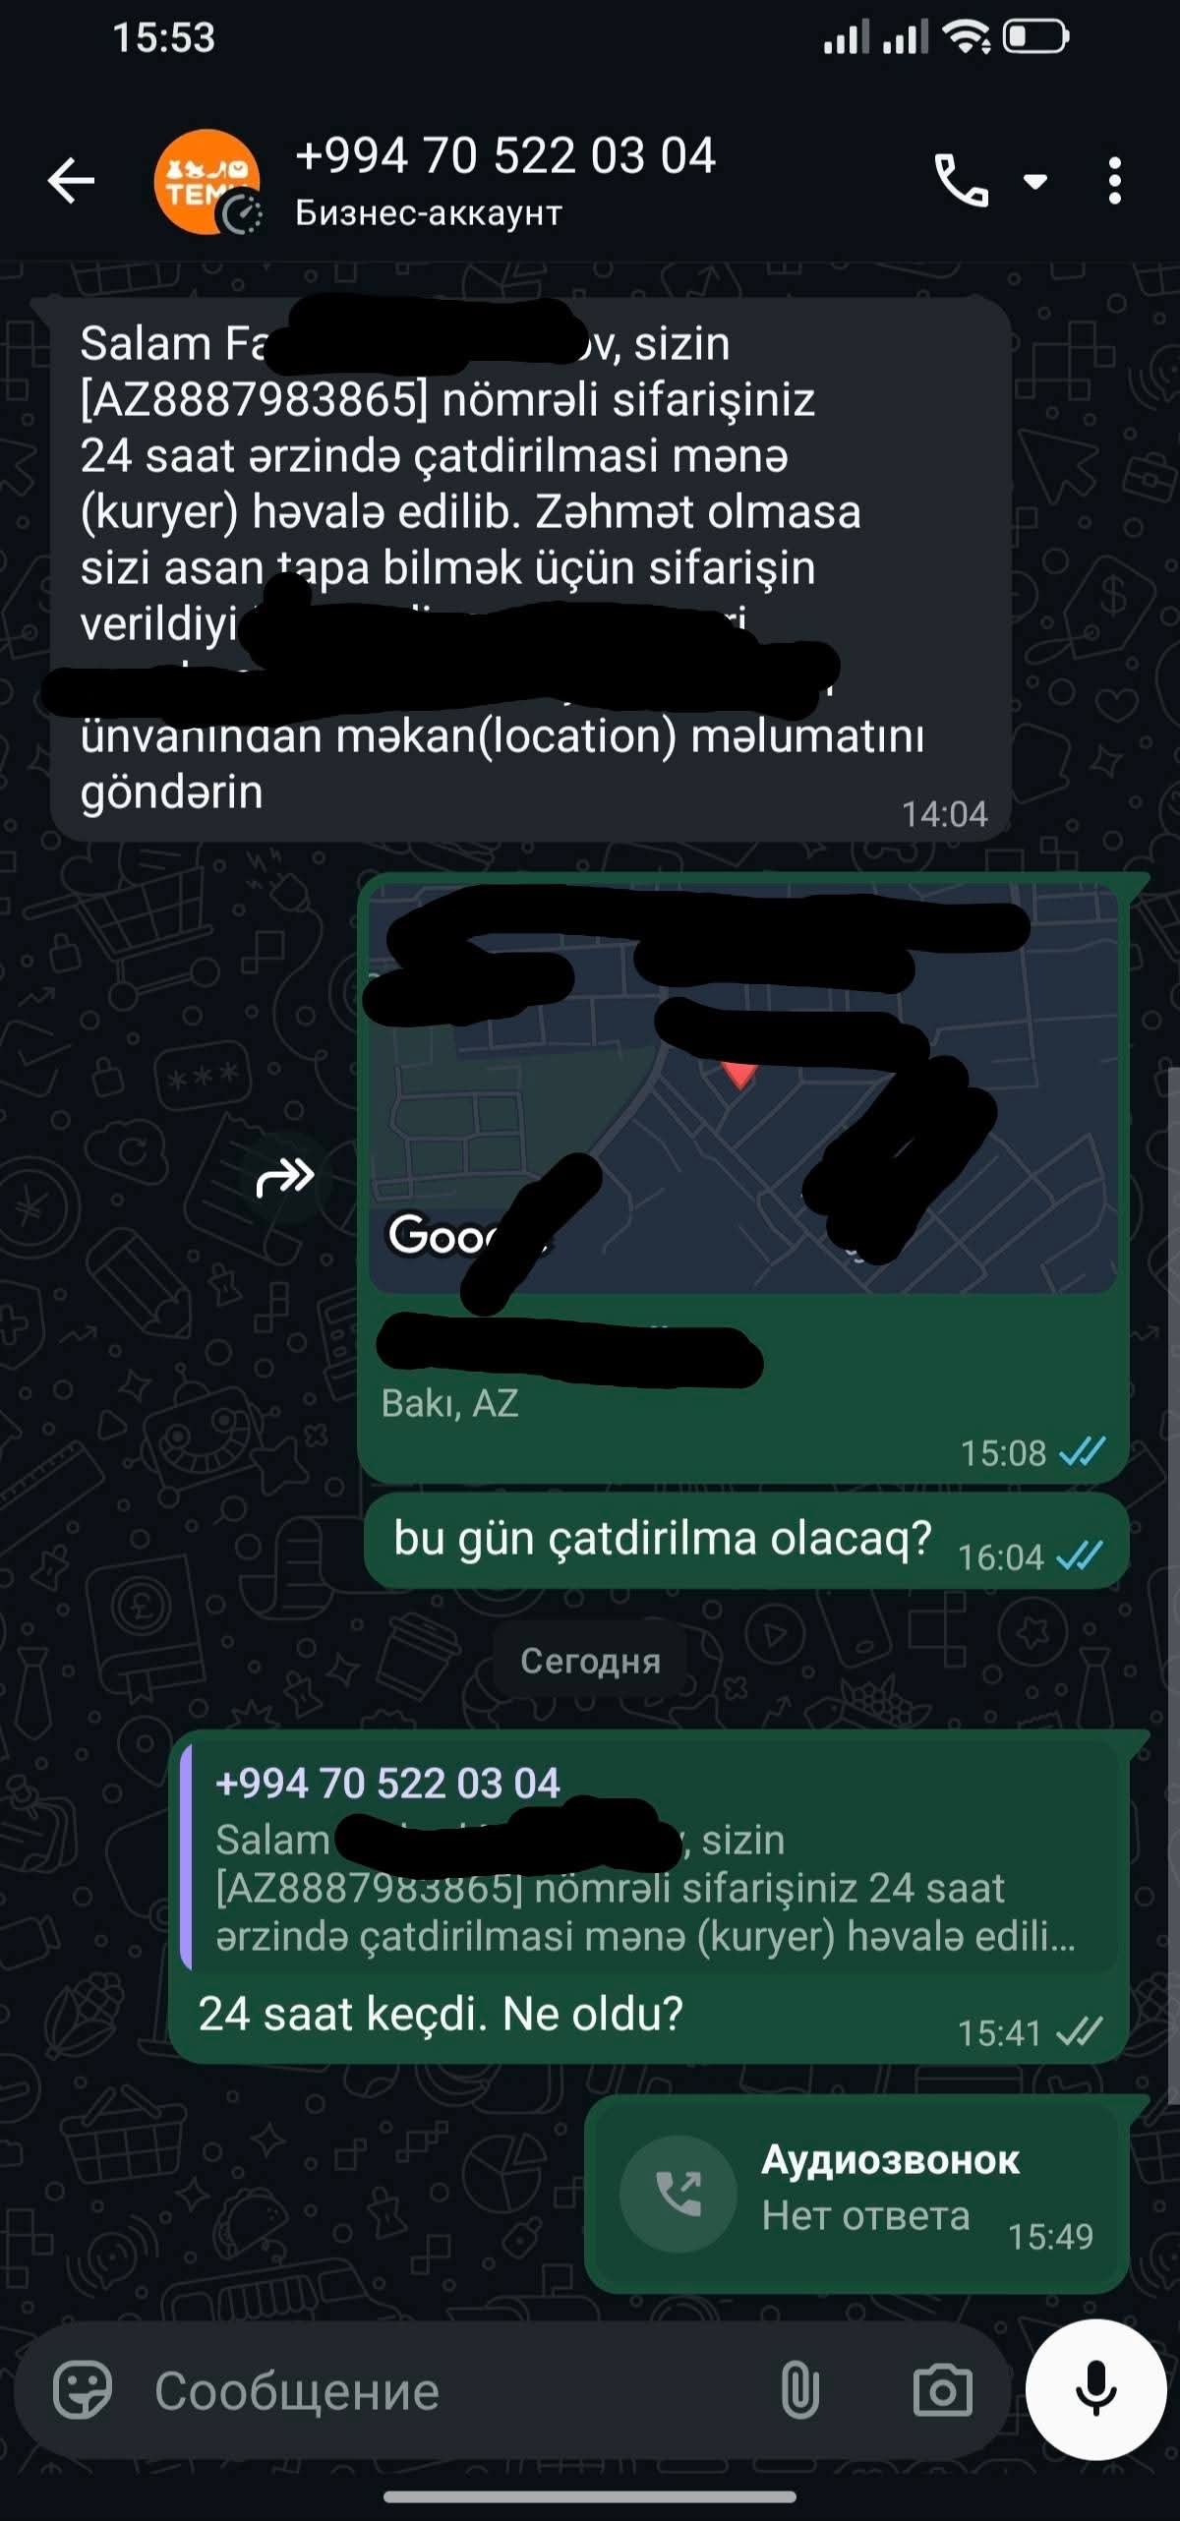1180x2521 pixels.
Task: Tap the microphone voice message button
Action: [1095, 2390]
